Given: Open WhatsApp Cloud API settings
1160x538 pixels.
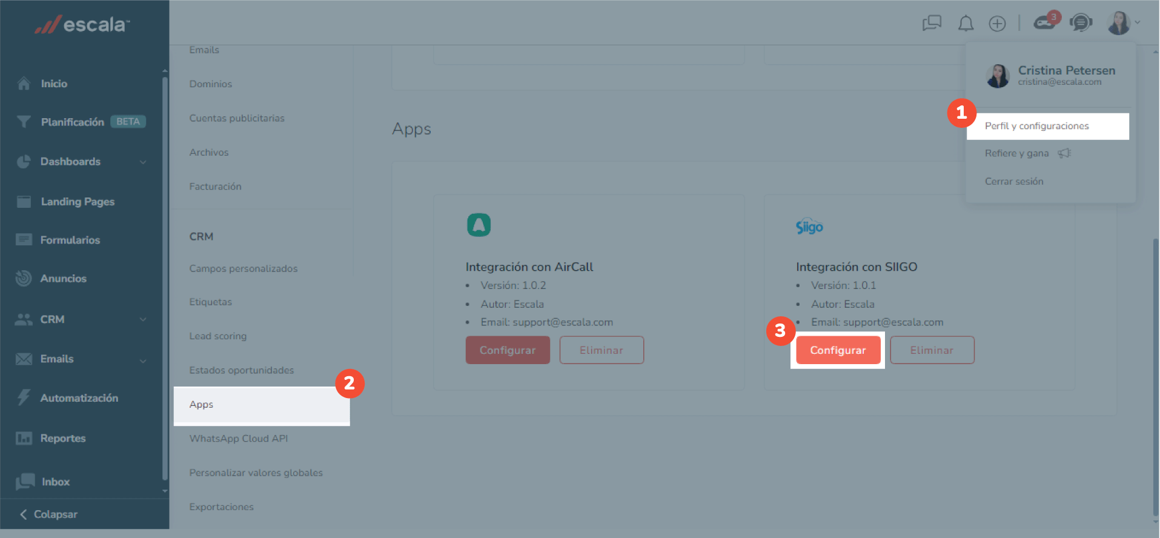Looking at the screenshot, I should pyautogui.click(x=239, y=439).
